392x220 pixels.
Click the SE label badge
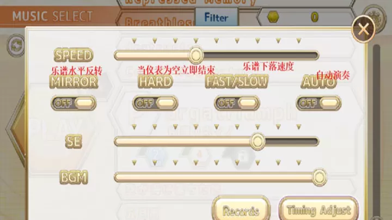click(73, 142)
